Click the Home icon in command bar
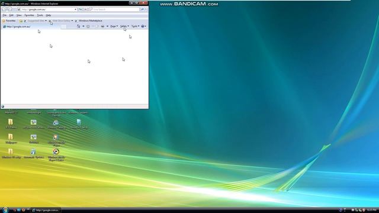 pos(79,26)
